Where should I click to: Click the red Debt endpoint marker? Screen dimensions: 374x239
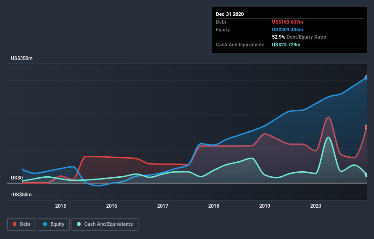[x=366, y=127]
